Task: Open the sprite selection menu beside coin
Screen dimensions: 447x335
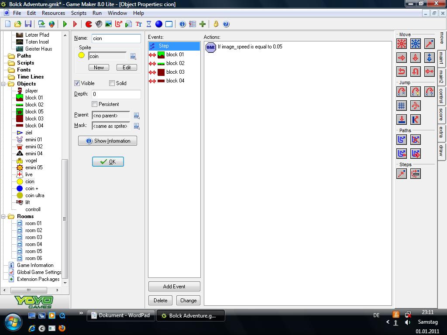Action: 134,56
